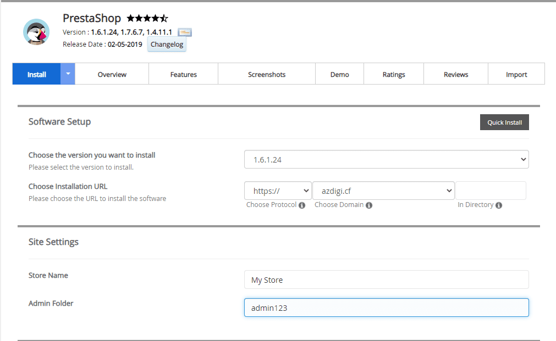View the Reviews tab

(456, 74)
